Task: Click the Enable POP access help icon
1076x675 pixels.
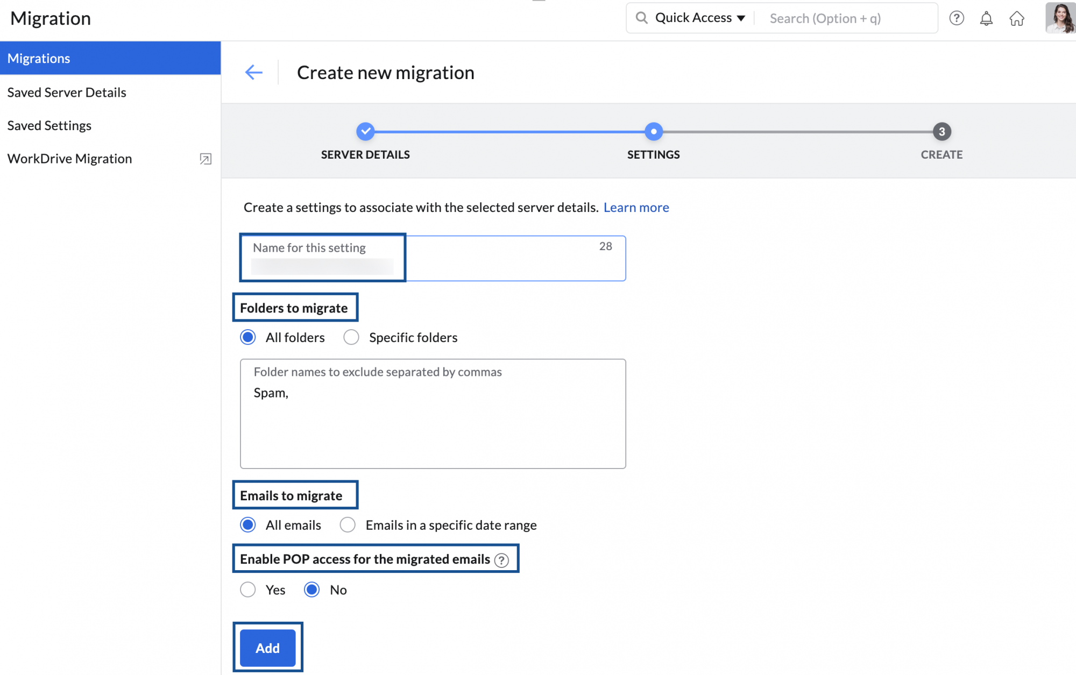Action: tap(502, 559)
